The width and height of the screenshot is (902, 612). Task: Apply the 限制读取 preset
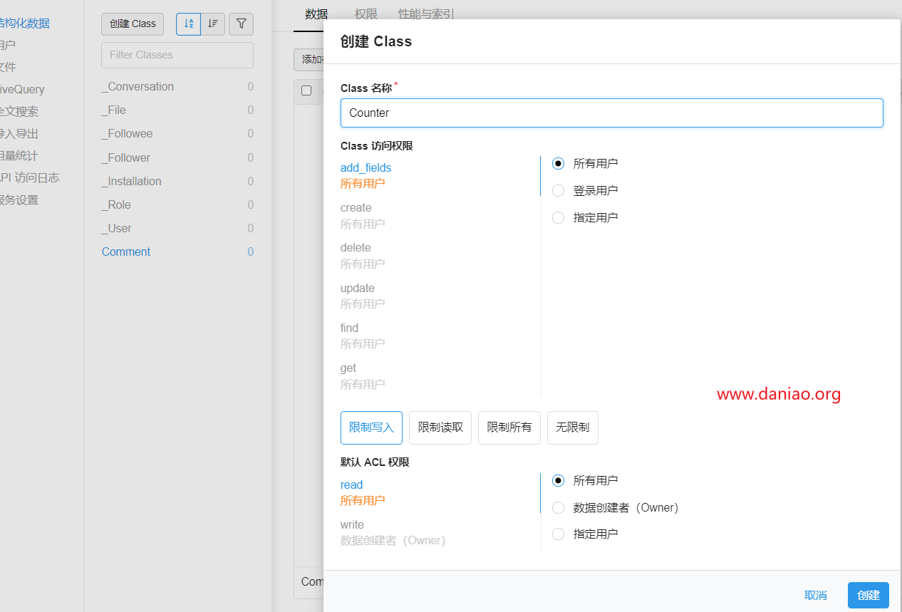tap(440, 427)
